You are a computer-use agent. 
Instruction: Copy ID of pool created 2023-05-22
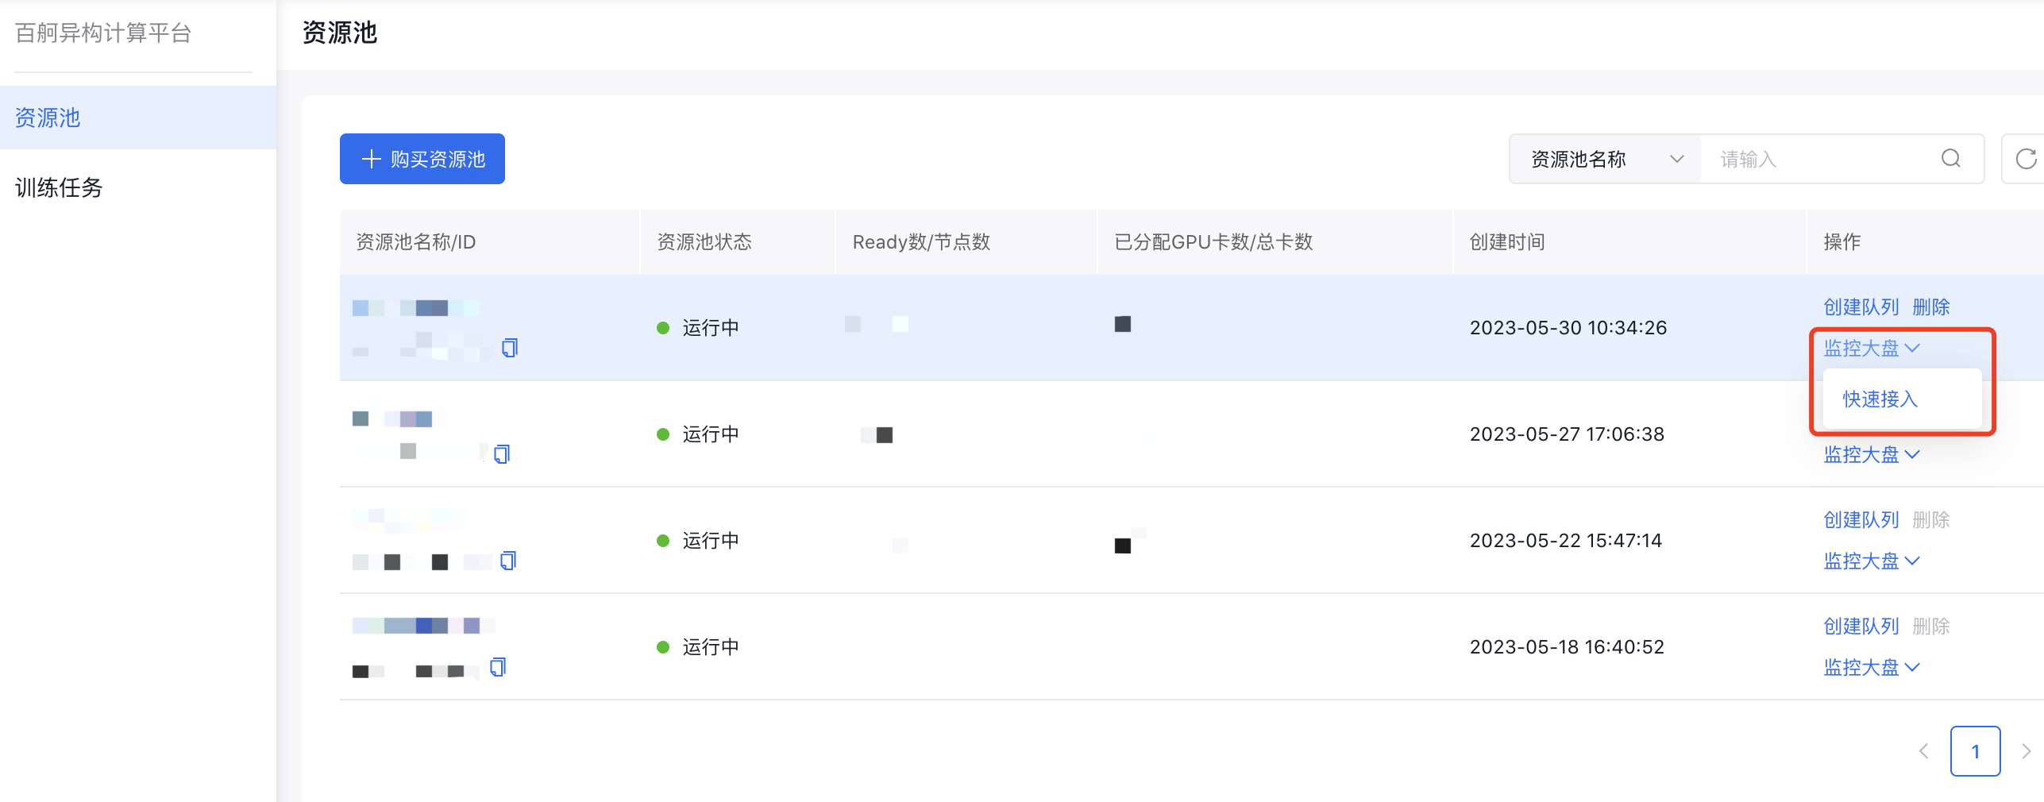click(508, 561)
